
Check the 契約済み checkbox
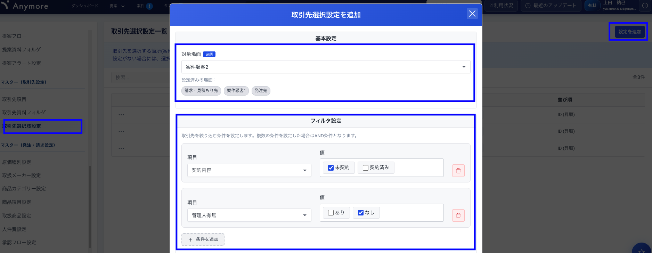coord(366,168)
